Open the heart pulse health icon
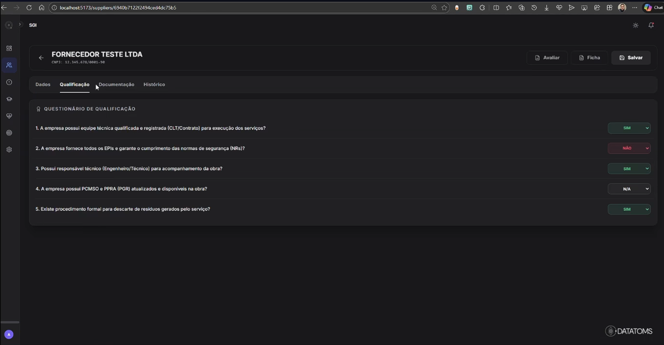 pyautogui.click(x=9, y=116)
